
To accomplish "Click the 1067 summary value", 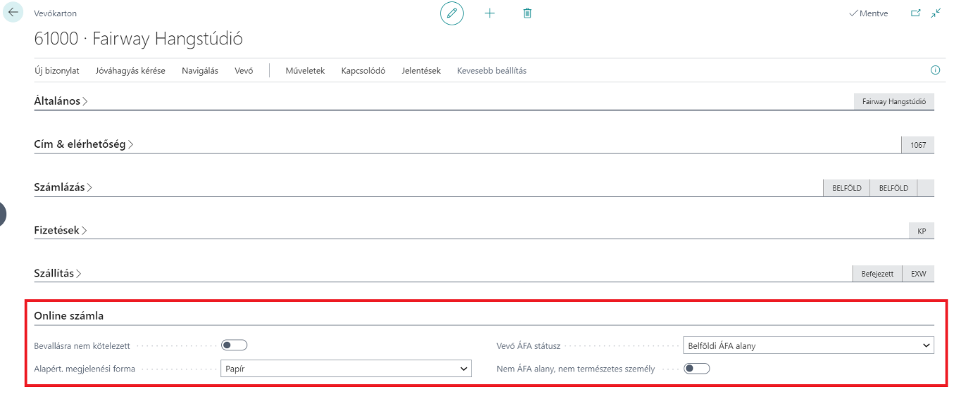I will point(918,144).
